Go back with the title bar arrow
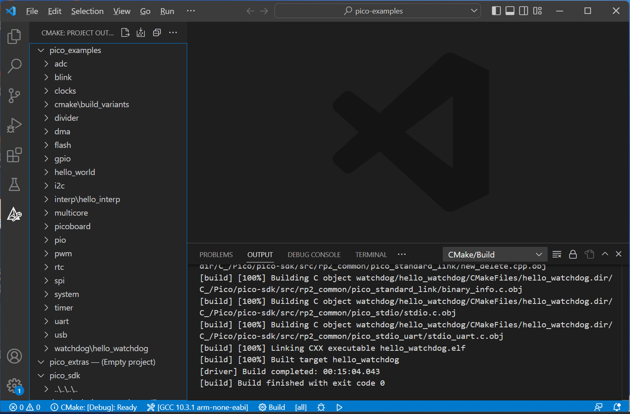 250,11
